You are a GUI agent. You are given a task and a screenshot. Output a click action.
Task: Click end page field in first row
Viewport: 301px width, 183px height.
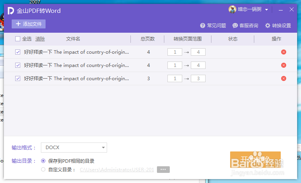coord(198,52)
